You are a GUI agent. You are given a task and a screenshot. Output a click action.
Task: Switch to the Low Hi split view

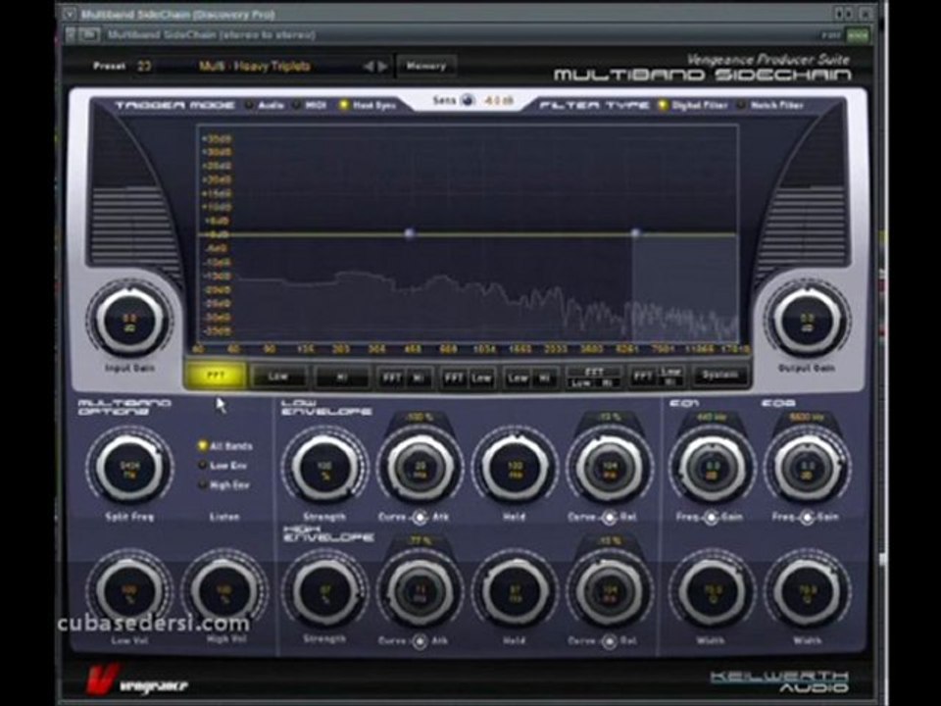pyautogui.click(x=530, y=377)
